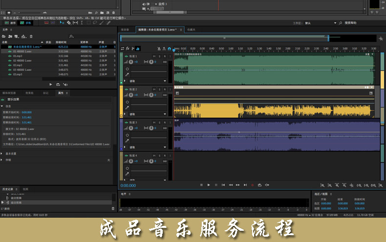Screen dimensions: 386x242
Task: Click the clear history trash icon
Action: tap(113, 208)
